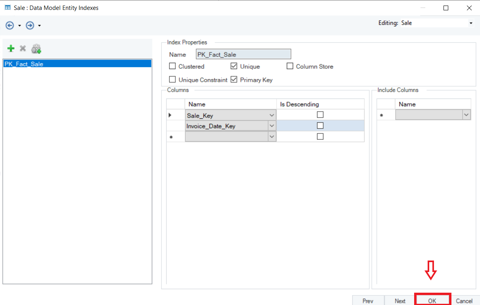The image size is (480, 305).
Task: Click the forward navigation arrow icon
Action: point(30,25)
